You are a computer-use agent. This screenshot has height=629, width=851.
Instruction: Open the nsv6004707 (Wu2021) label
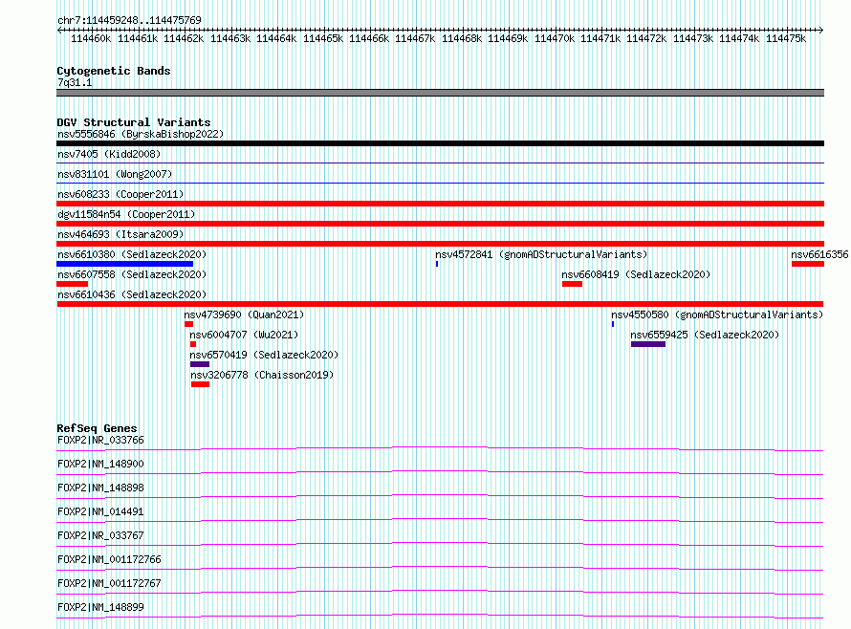pos(244,335)
